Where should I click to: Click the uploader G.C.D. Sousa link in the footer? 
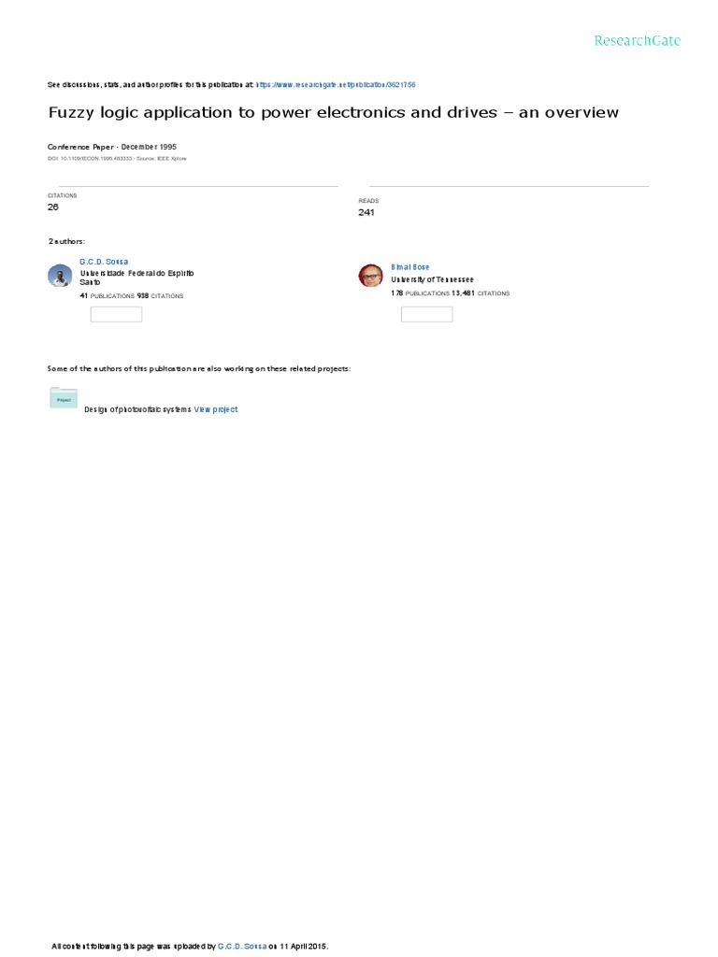[x=242, y=946]
